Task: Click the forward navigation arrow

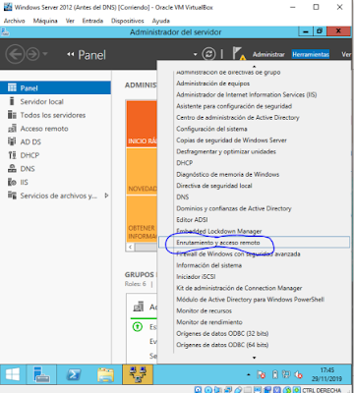Action: click(x=32, y=54)
